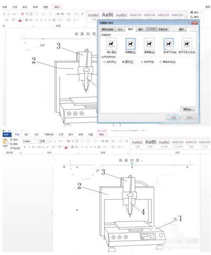Click Bullets in the window behind the dialog
Screen dimensions: 211x255
pyautogui.click(x=37, y=14)
